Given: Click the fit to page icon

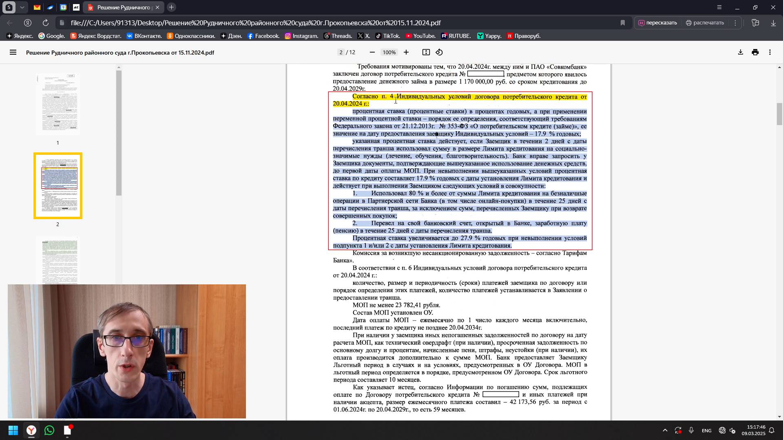Looking at the screenshot, I should [x=426, y=52].
